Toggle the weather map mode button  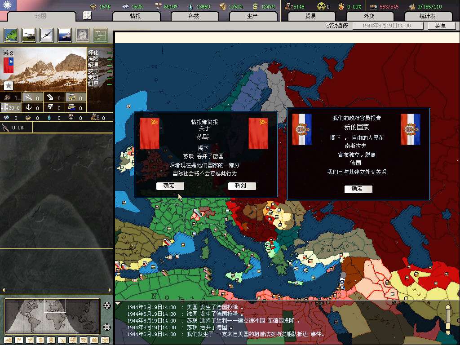(29, 341)
